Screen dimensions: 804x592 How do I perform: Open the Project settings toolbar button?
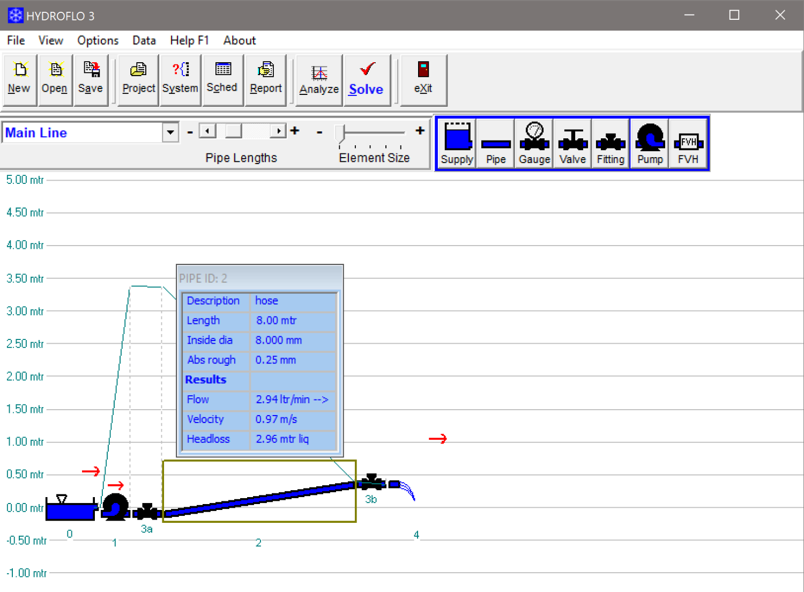(x=138, y=80)
